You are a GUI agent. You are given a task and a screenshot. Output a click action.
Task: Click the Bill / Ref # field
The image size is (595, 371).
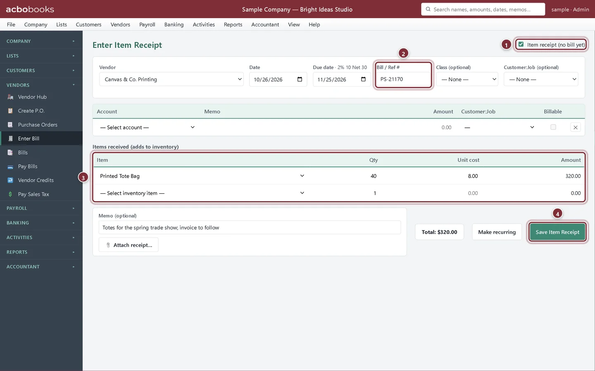coord(403,79)
